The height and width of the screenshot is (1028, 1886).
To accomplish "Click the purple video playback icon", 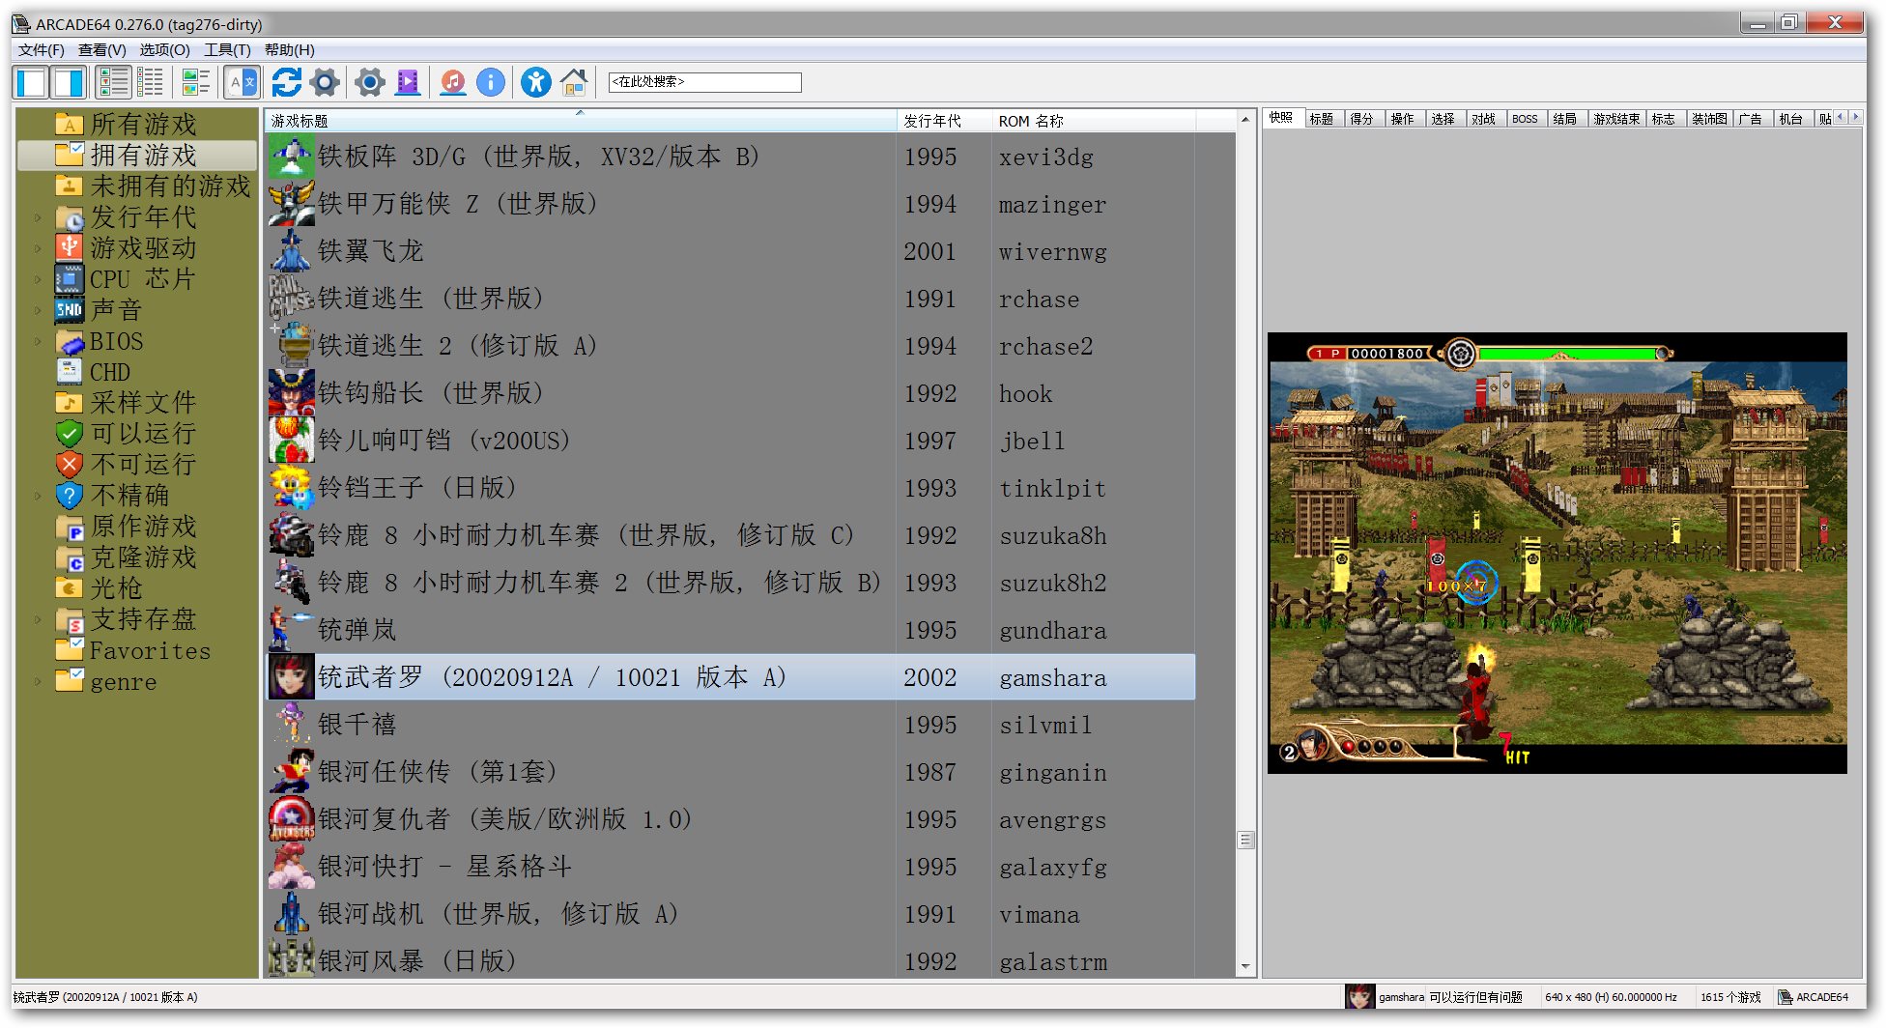I will [409, 83].
